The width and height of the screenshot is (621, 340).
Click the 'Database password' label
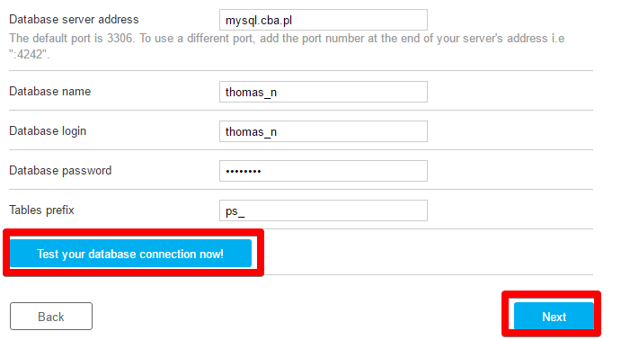tap(60, 171)
